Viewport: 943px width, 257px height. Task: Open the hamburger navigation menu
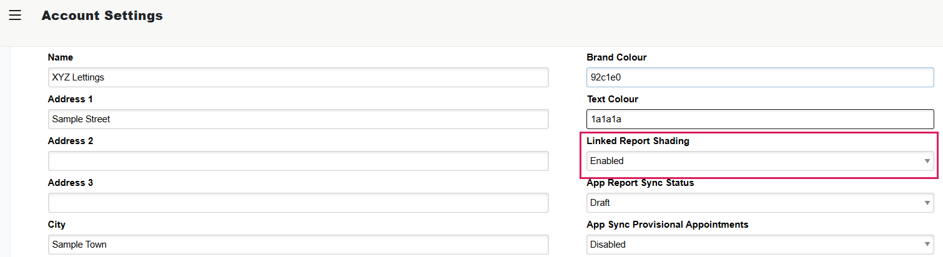tap(15, 16)
